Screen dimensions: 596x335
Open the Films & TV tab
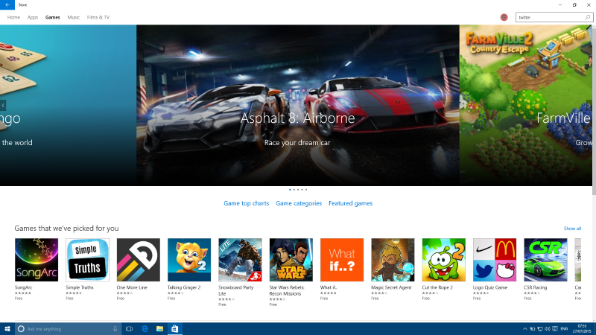click(98, 17)
